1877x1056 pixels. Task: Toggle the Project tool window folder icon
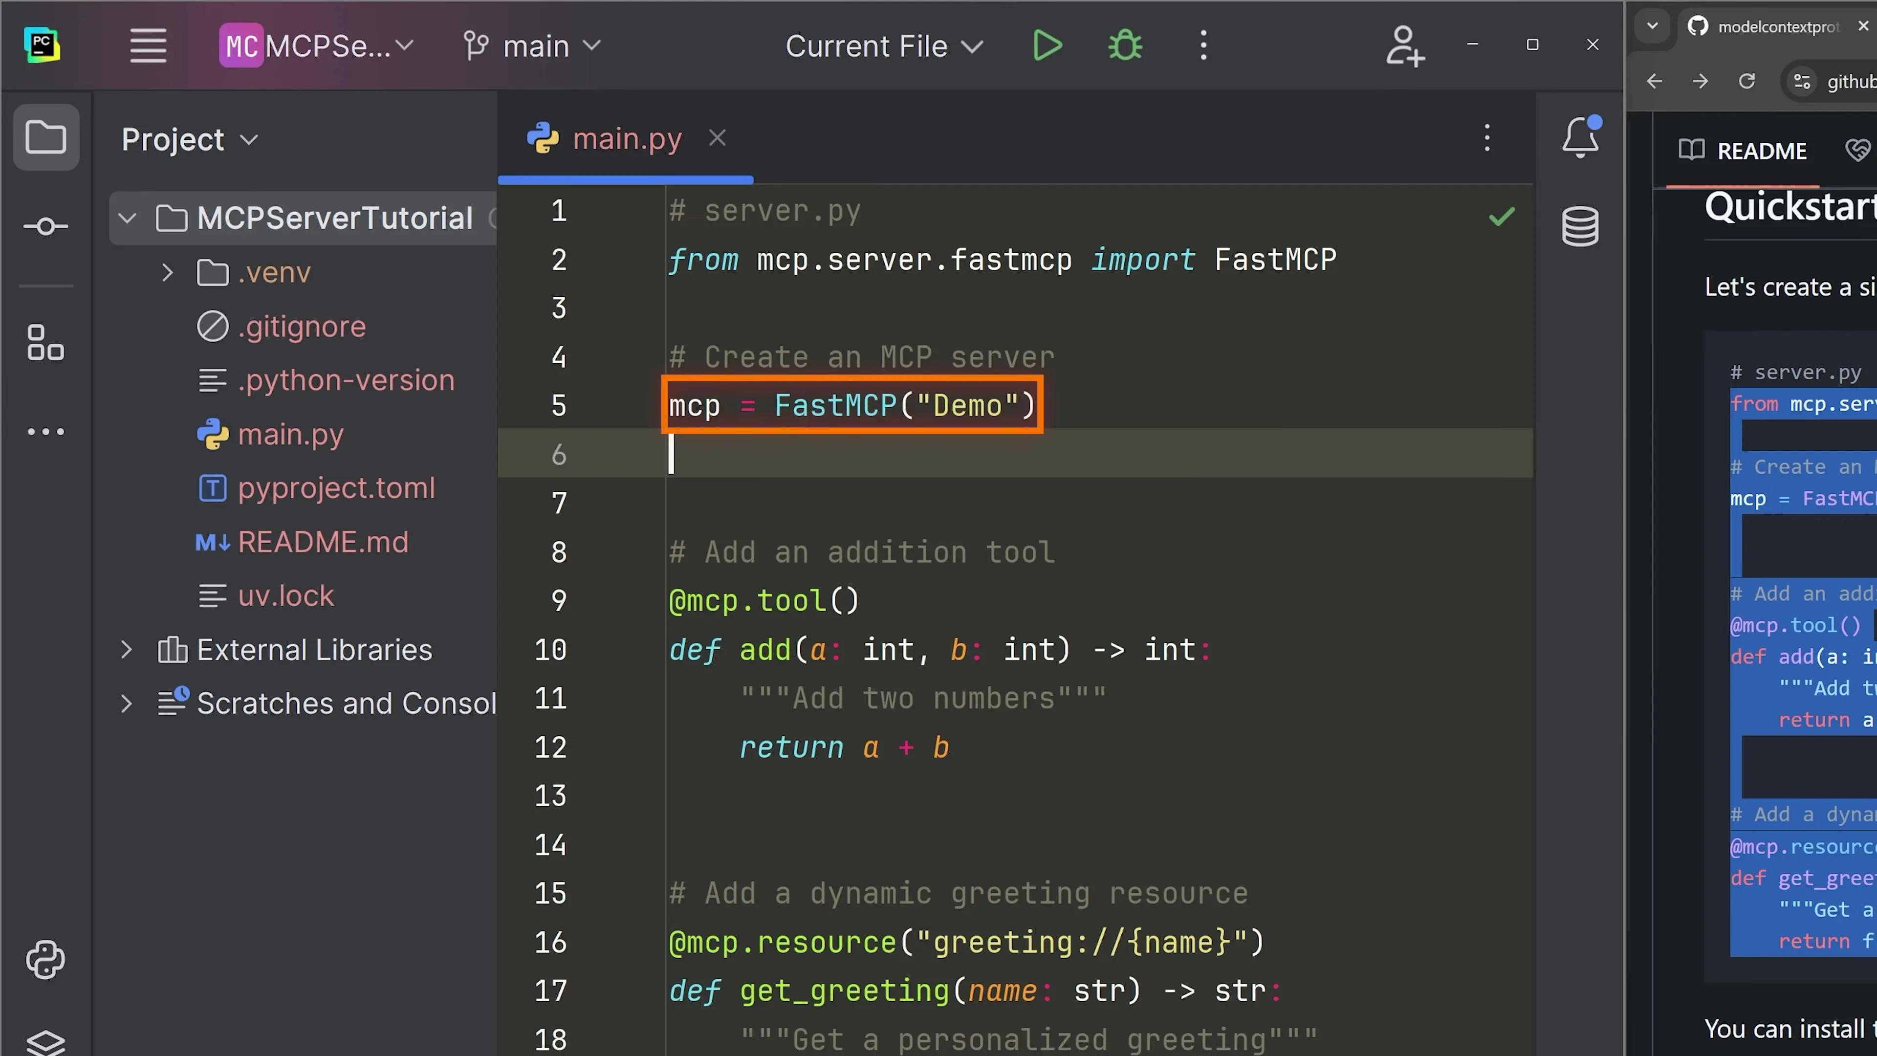[46, 137]
